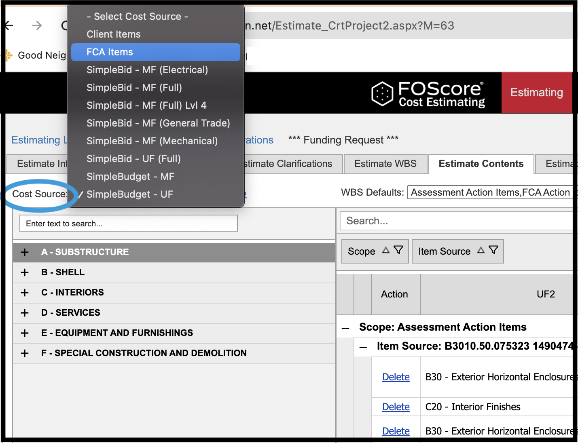Image resolution: width=578 pixels, height=443 pixels.
Task: Open Estimate Clarifications tab
Action: tap(293, 164)
